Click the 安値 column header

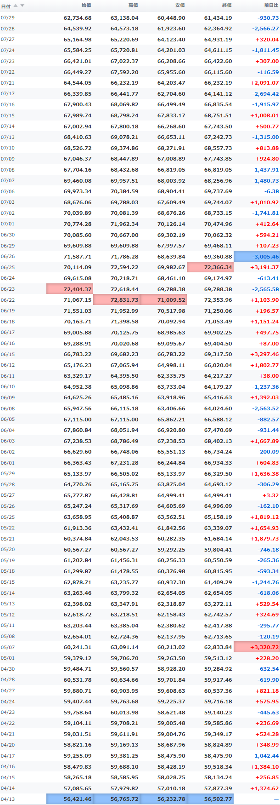180,5
